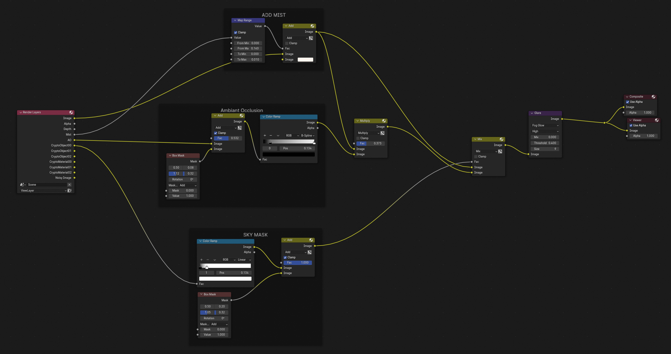Screen dimensions: 671x354
Task: Open ViewLayer dropdown in Render Layers
Action: pos(43,191)
